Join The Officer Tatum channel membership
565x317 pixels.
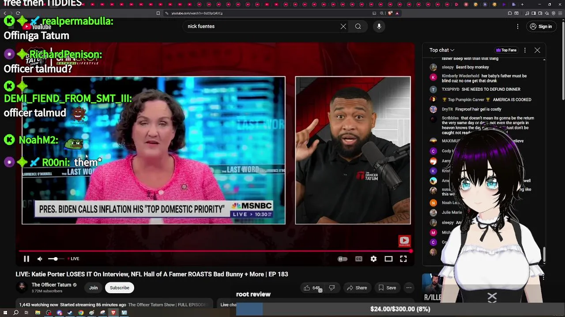(x=93, y=288)
